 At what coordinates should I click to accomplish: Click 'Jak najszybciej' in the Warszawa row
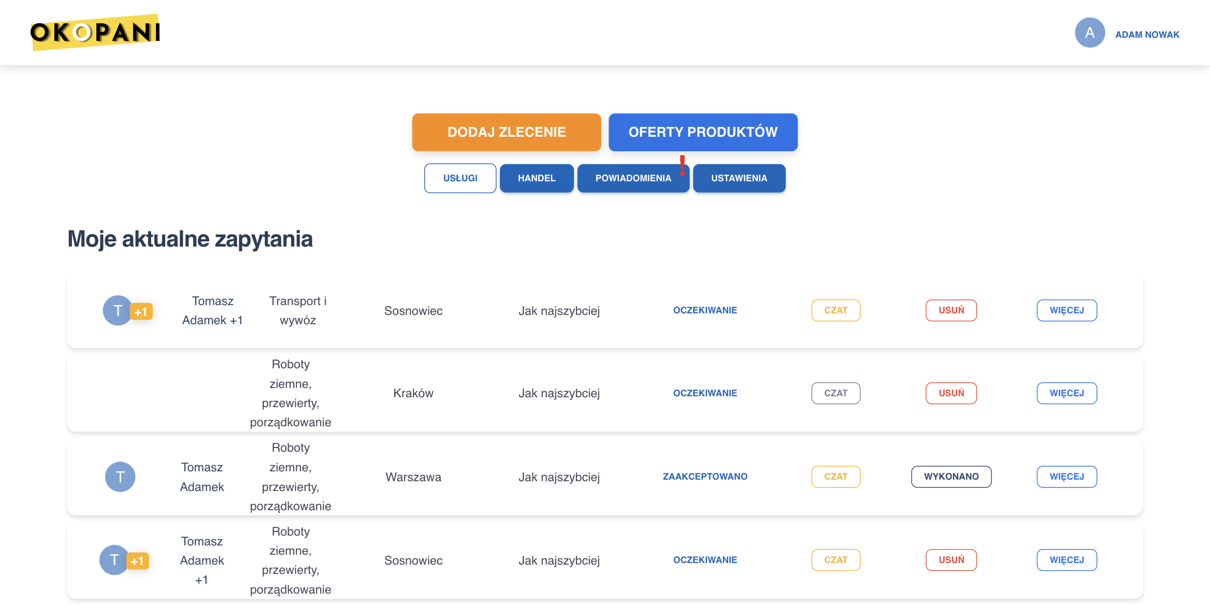tap(559, 477)
